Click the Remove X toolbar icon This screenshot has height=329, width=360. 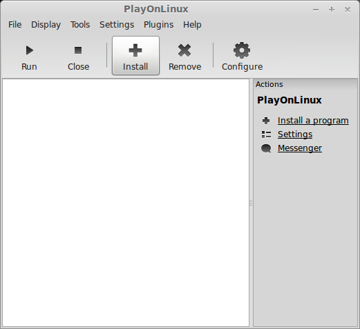(x=184, y=50)
